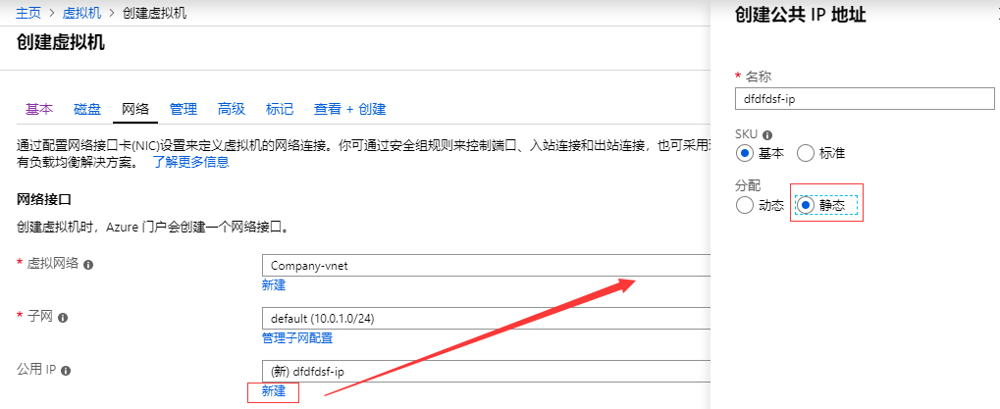Image resolution: width=1000 pixels, height=409 pixels.
Task: Select the 标准 SKU radio button
Action: [x=806, y=153]
